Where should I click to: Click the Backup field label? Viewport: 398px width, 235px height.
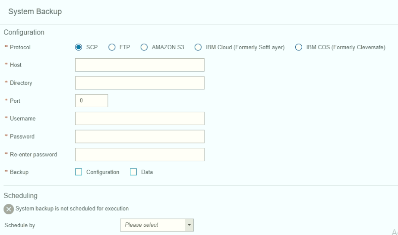(19, 172)
